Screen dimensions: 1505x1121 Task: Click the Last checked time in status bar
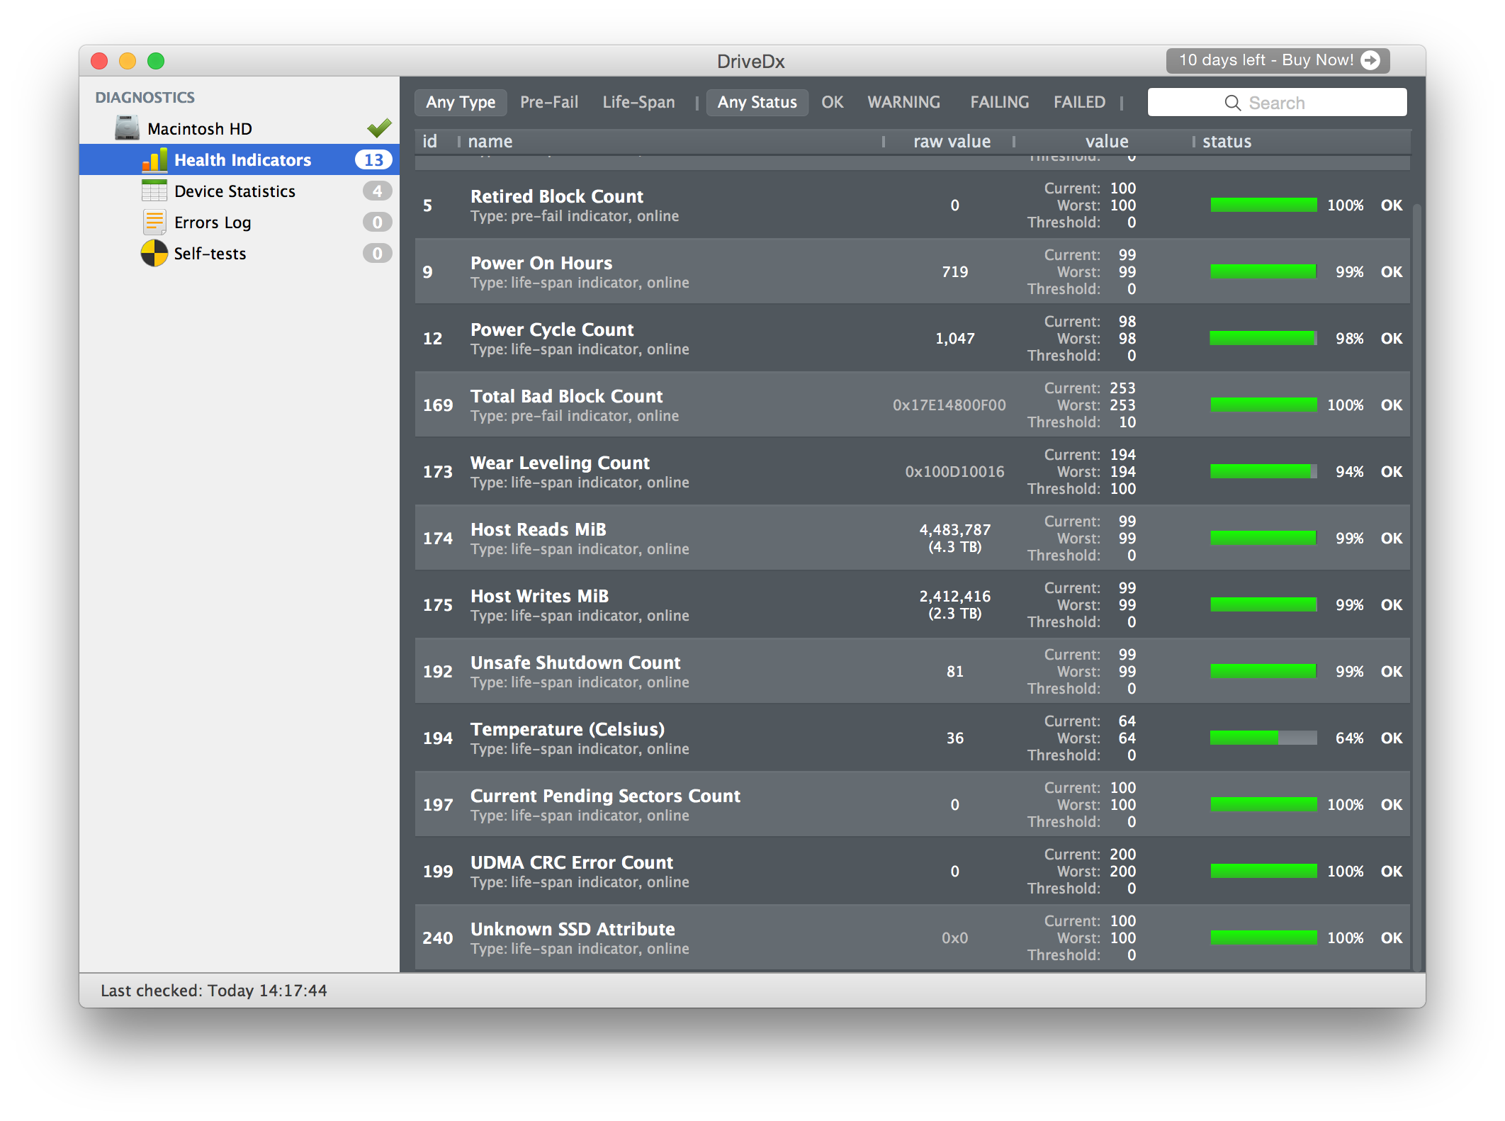[213, 991]
